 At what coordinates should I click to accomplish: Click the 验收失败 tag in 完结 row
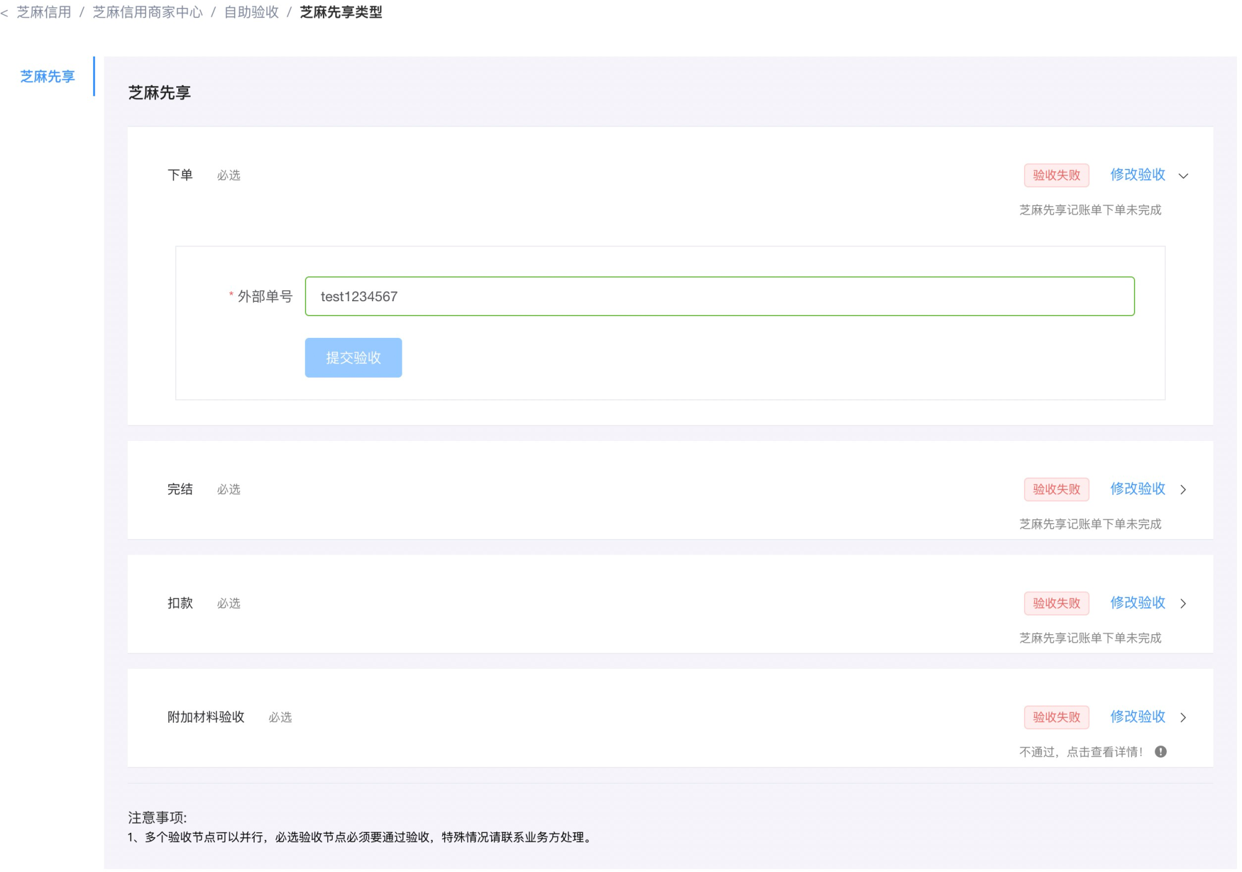(x=1056, y=489)
